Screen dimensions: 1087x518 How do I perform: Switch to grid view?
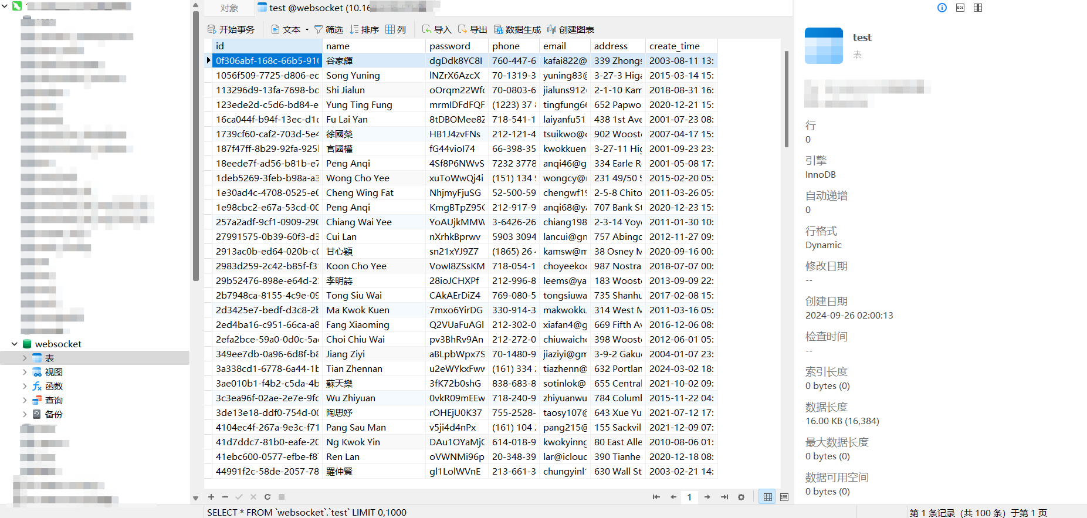[x=767, y=497]
